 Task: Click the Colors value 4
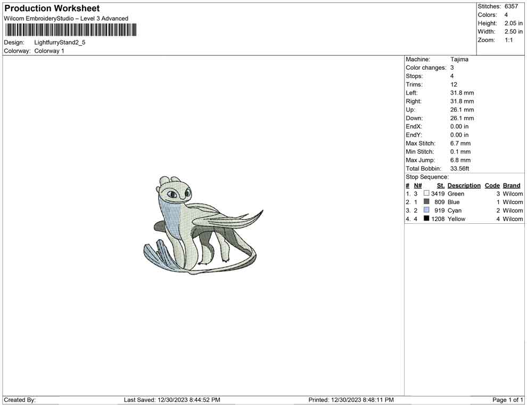[506, 15]
